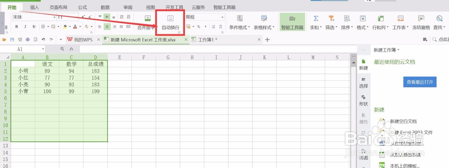
Task: Expand Conditional Formatting dropdown (条件格式)
Action: (x=249, y=28)
